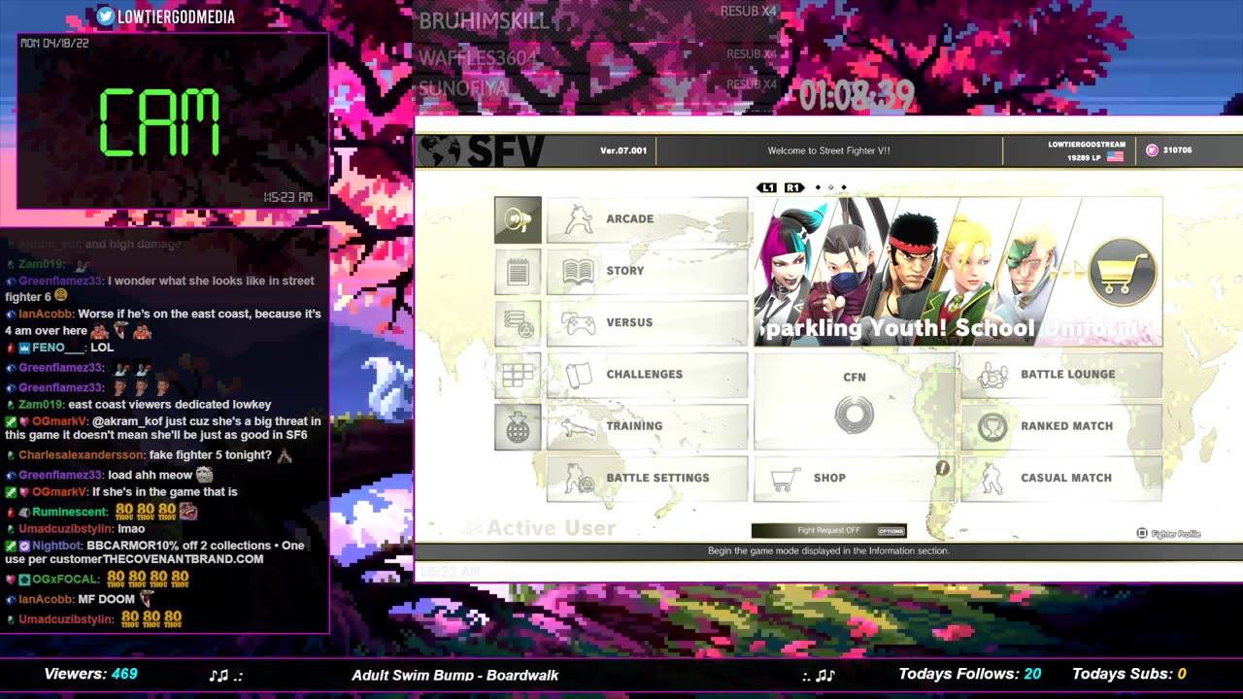Open the School Uniform costume banner

(x=957, y=272)
